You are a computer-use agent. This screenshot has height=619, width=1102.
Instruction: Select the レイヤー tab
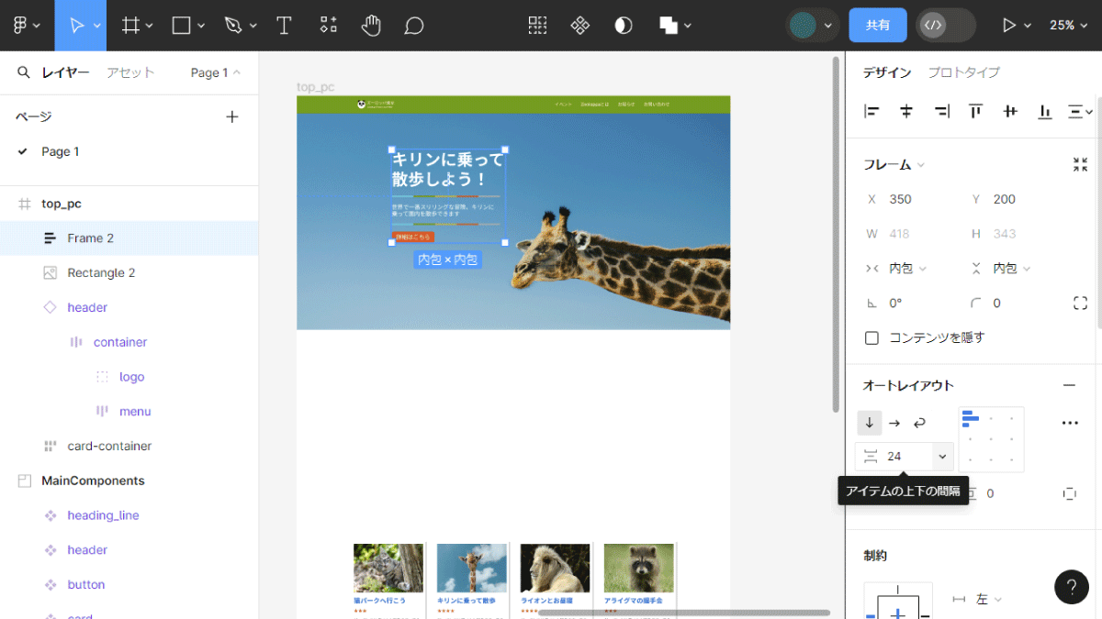65,72
